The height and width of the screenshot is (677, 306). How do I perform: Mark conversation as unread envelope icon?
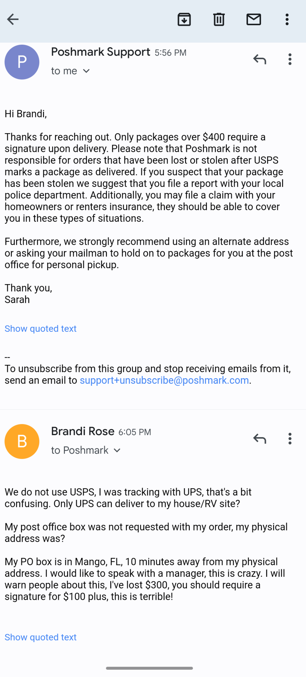[x=254, y=19]
